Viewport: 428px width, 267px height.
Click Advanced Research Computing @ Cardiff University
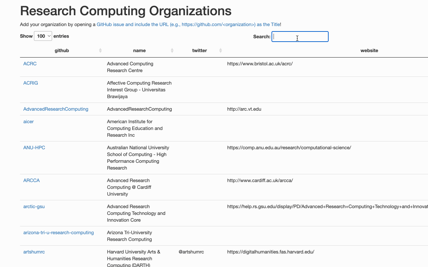coord(129,187)
